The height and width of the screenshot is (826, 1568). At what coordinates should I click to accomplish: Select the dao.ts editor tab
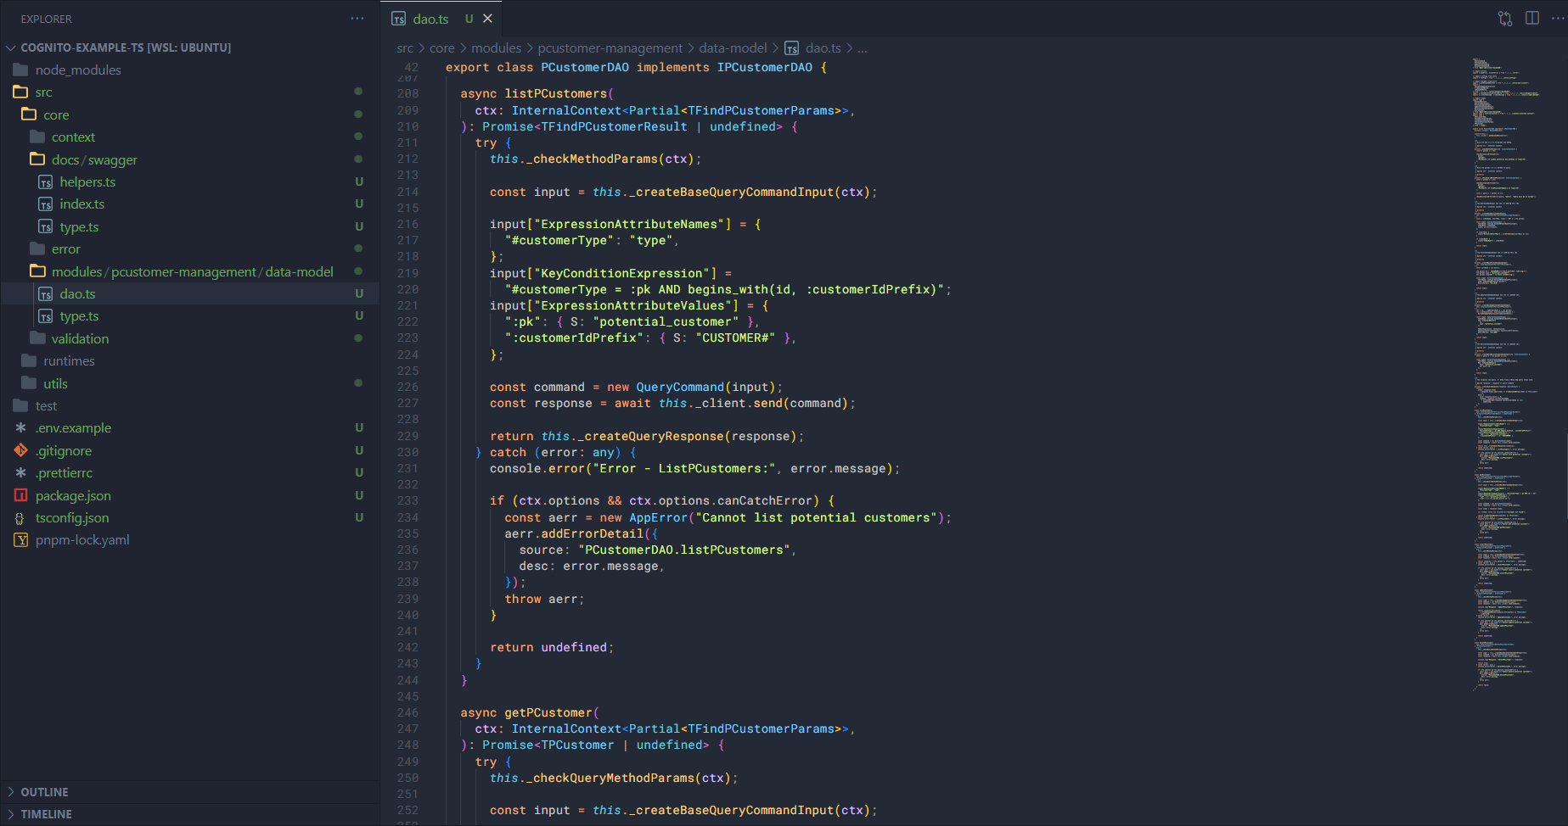point(430,19)
